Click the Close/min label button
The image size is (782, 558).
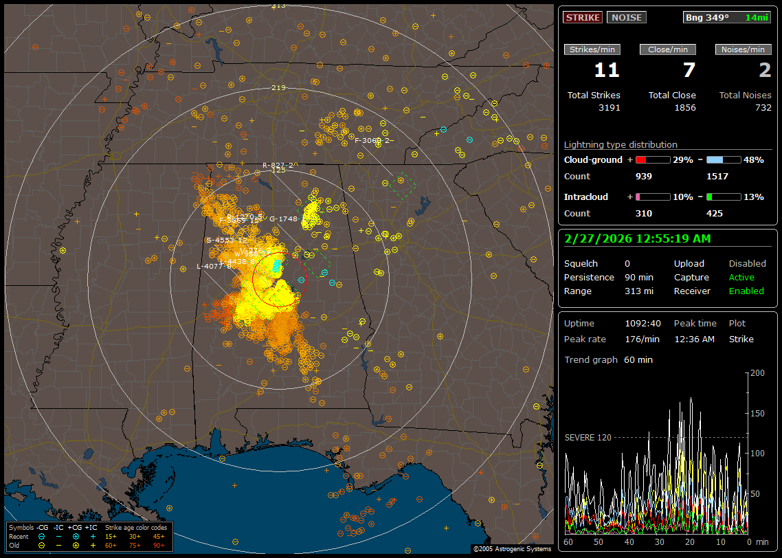point(667,49)
